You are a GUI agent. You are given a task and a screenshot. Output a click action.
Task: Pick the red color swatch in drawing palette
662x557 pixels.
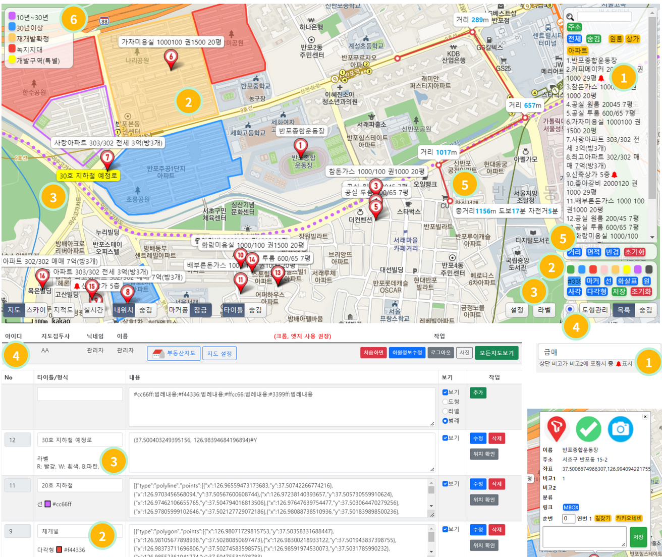click(593, 269)
